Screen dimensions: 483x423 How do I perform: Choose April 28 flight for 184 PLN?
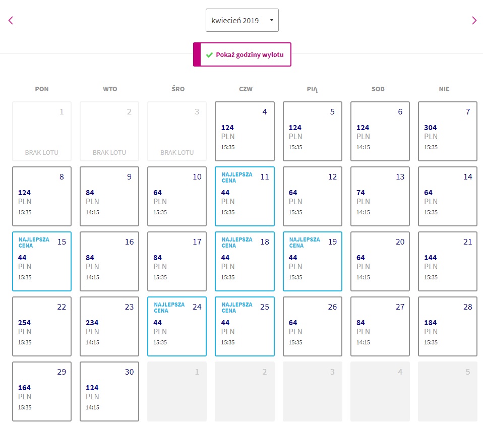pyautogui.click(x=448, y=326)
